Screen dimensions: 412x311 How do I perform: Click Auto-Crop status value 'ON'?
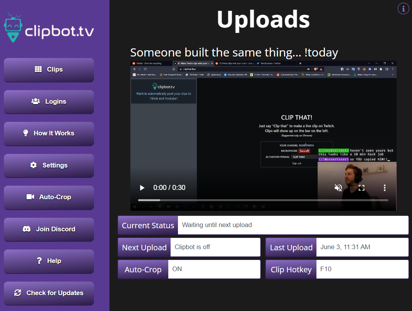coord(214,269)
